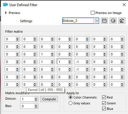This screenshot has height=114, width=128.
Task: Decrement the matrix center cell spinner
Action: (70, 63)
